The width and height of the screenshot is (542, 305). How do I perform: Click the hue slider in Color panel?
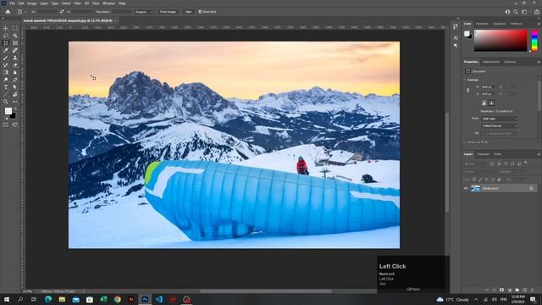coord(534,41)
